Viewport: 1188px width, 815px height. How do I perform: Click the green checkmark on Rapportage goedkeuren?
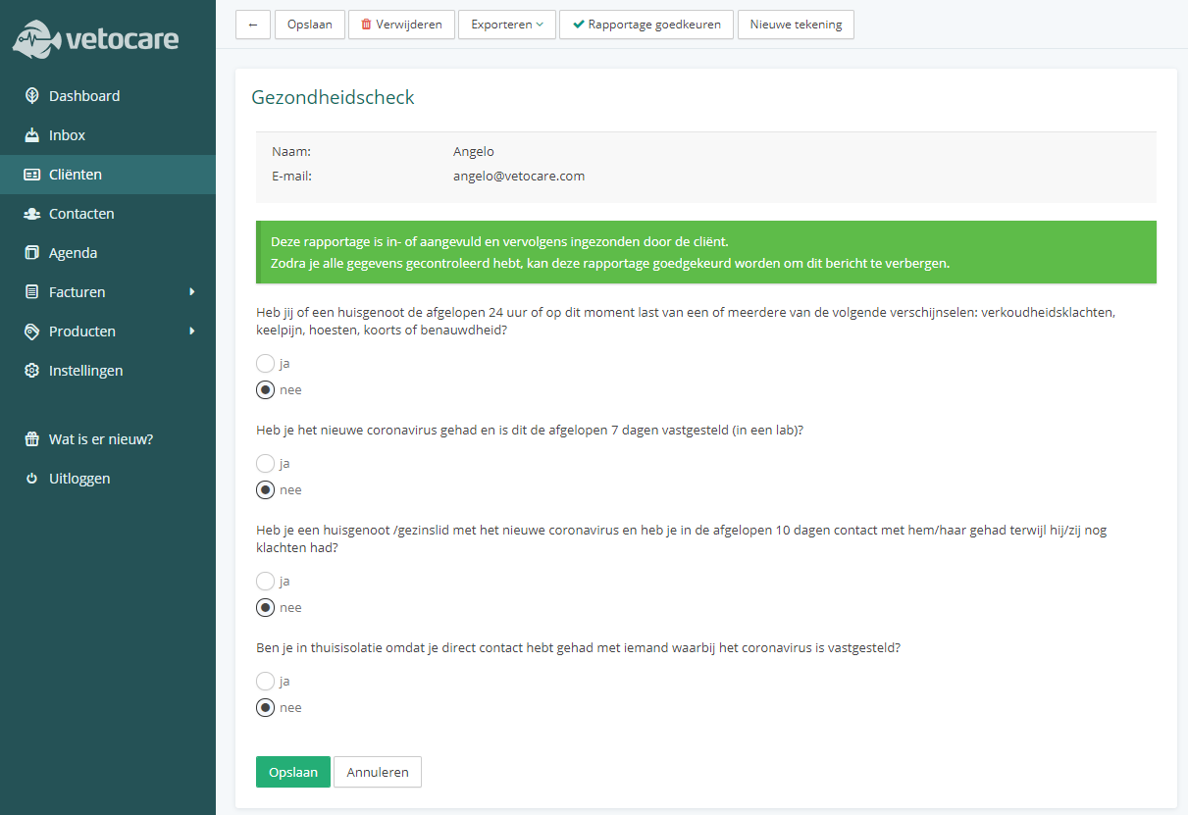(x=579, y=25)
